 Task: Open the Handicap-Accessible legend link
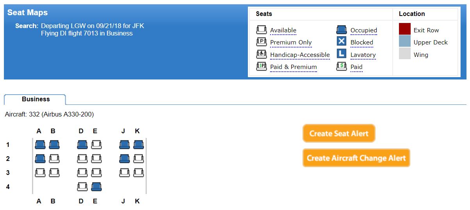[x=300, y=55]
